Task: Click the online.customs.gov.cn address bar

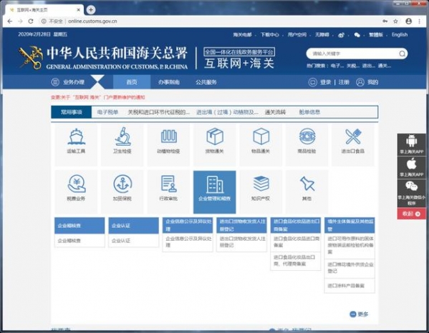Action: click(92, 21)
